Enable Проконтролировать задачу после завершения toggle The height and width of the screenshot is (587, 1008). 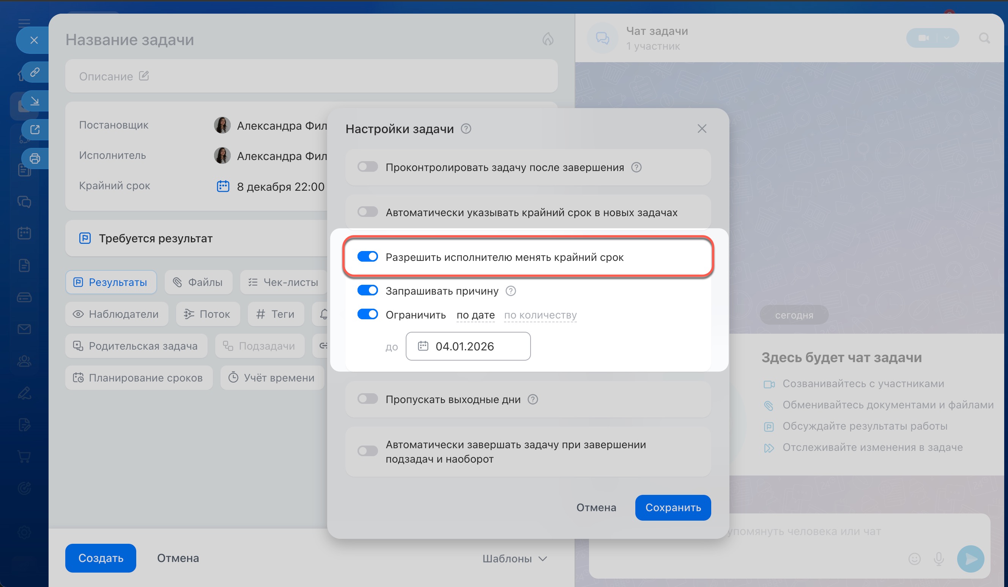[x=367, y=167]
